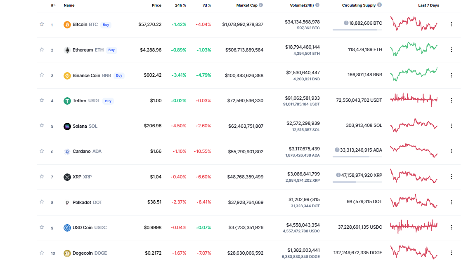Click the Cardano coin logo

click(67, 152)
